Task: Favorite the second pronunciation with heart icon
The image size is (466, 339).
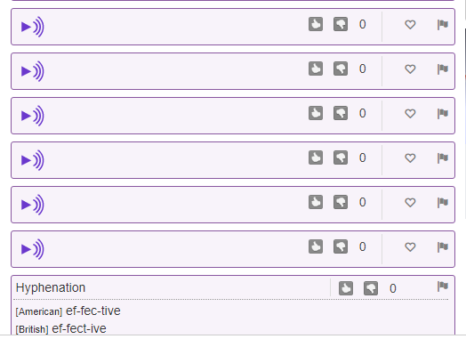Action: pos(410,69)
